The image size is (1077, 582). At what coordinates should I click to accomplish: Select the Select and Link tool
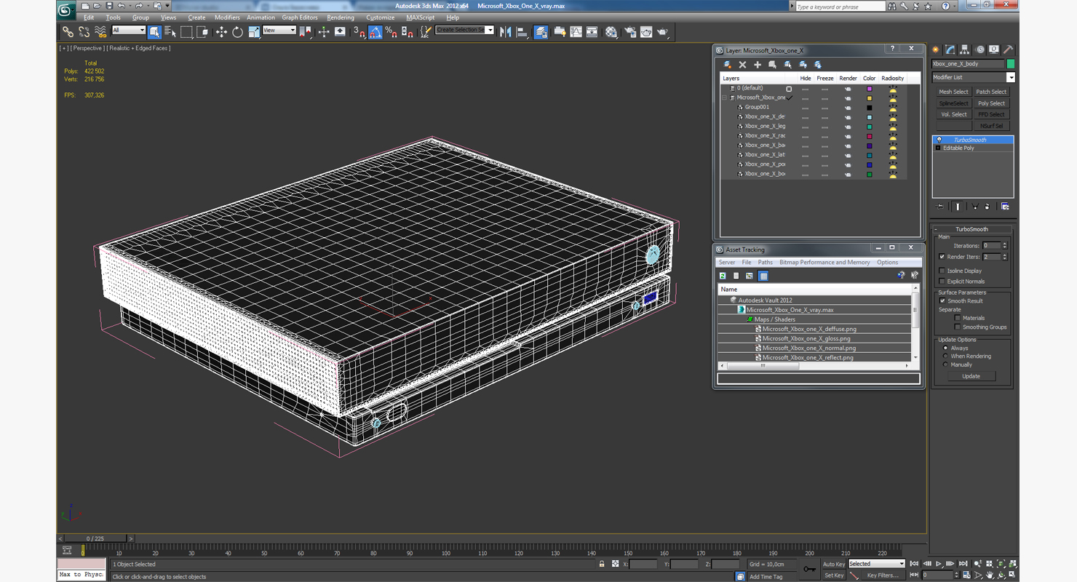point(68,32)
